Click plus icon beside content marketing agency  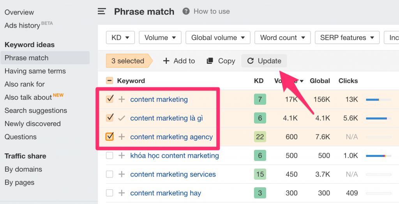coord(122,137)
